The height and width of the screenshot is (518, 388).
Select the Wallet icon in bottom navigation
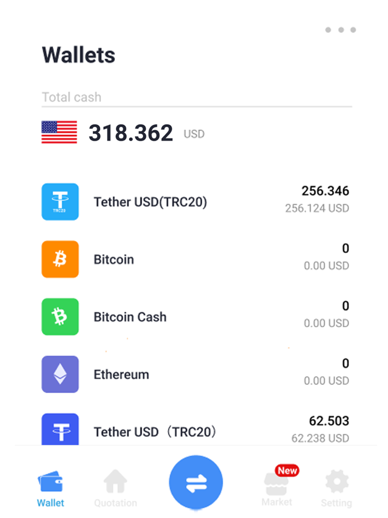50,482
